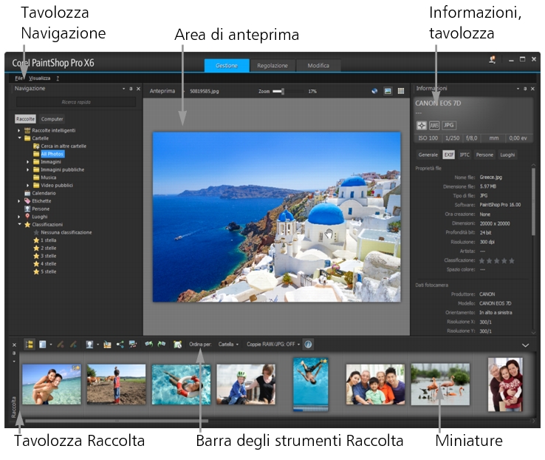
Task: Click the Persone icon in navigation tree
Action: [x=27, y=209]
